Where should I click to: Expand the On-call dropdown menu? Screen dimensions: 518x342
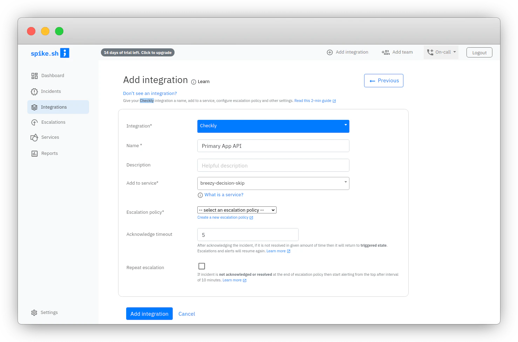(441, 52)
